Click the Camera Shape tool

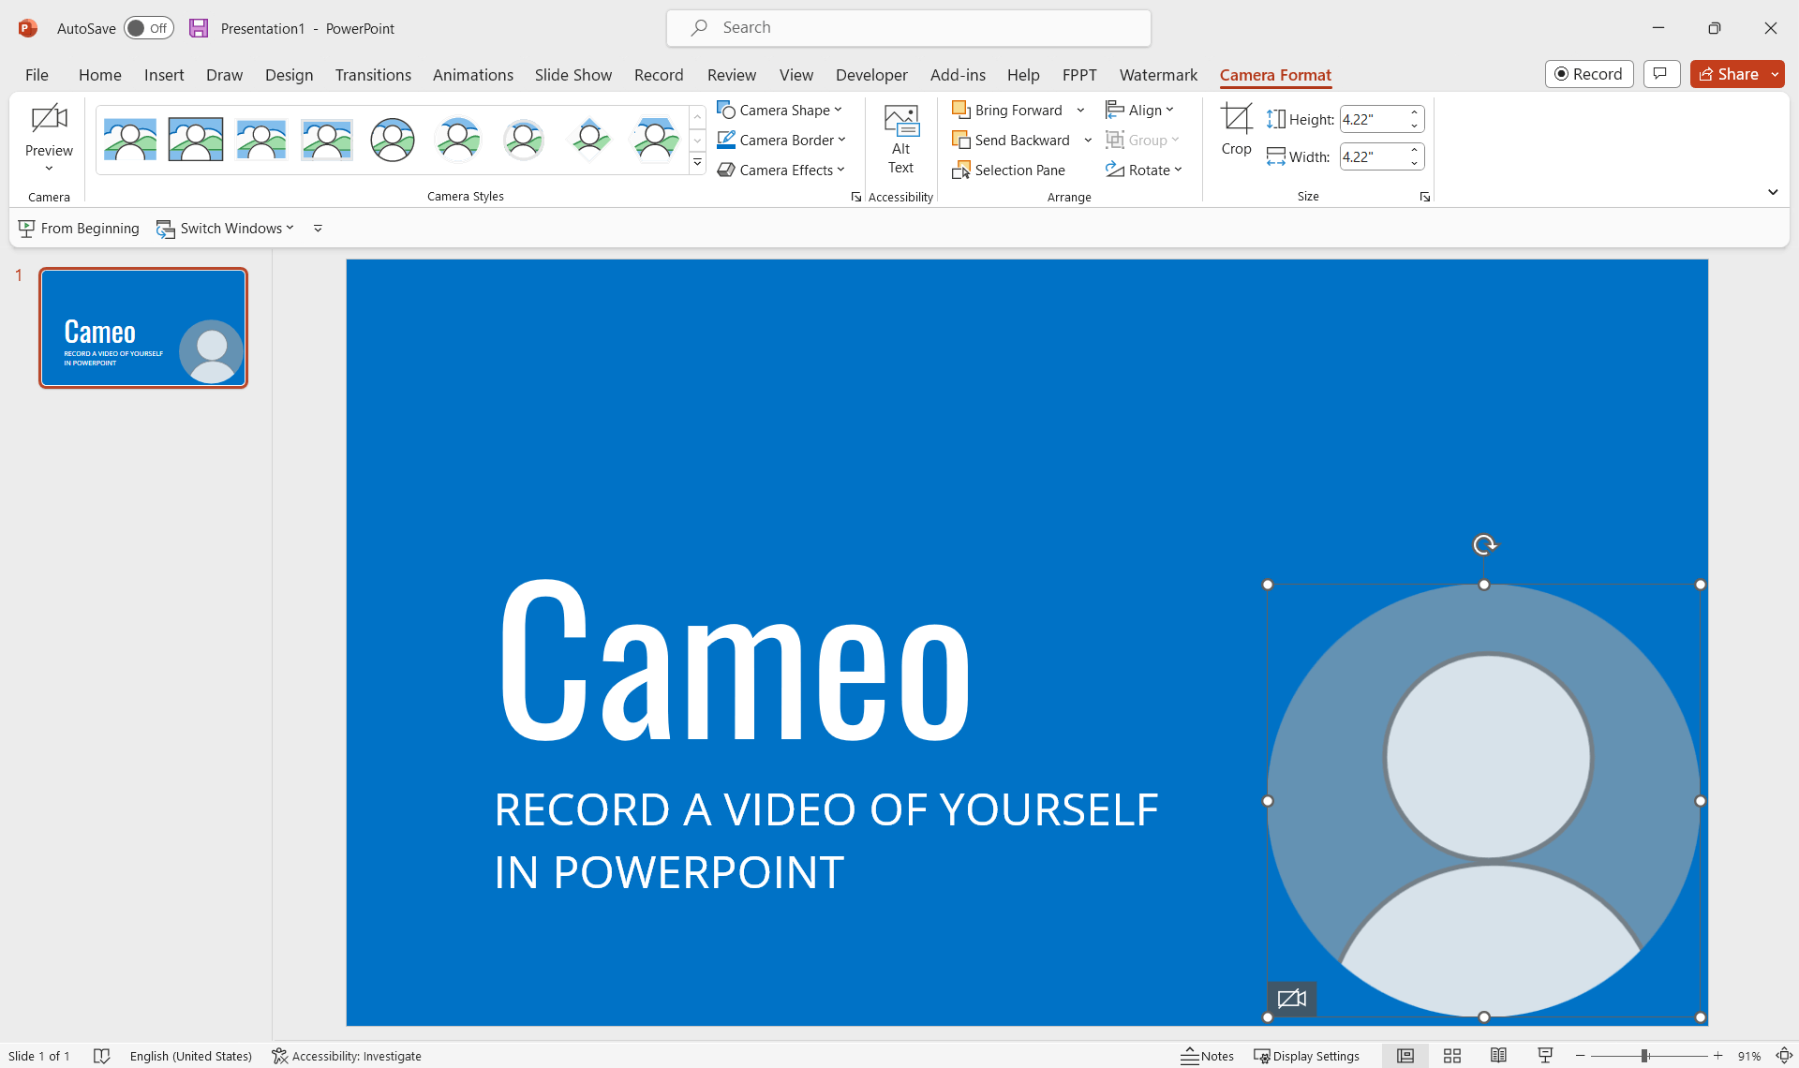(781, 110)
